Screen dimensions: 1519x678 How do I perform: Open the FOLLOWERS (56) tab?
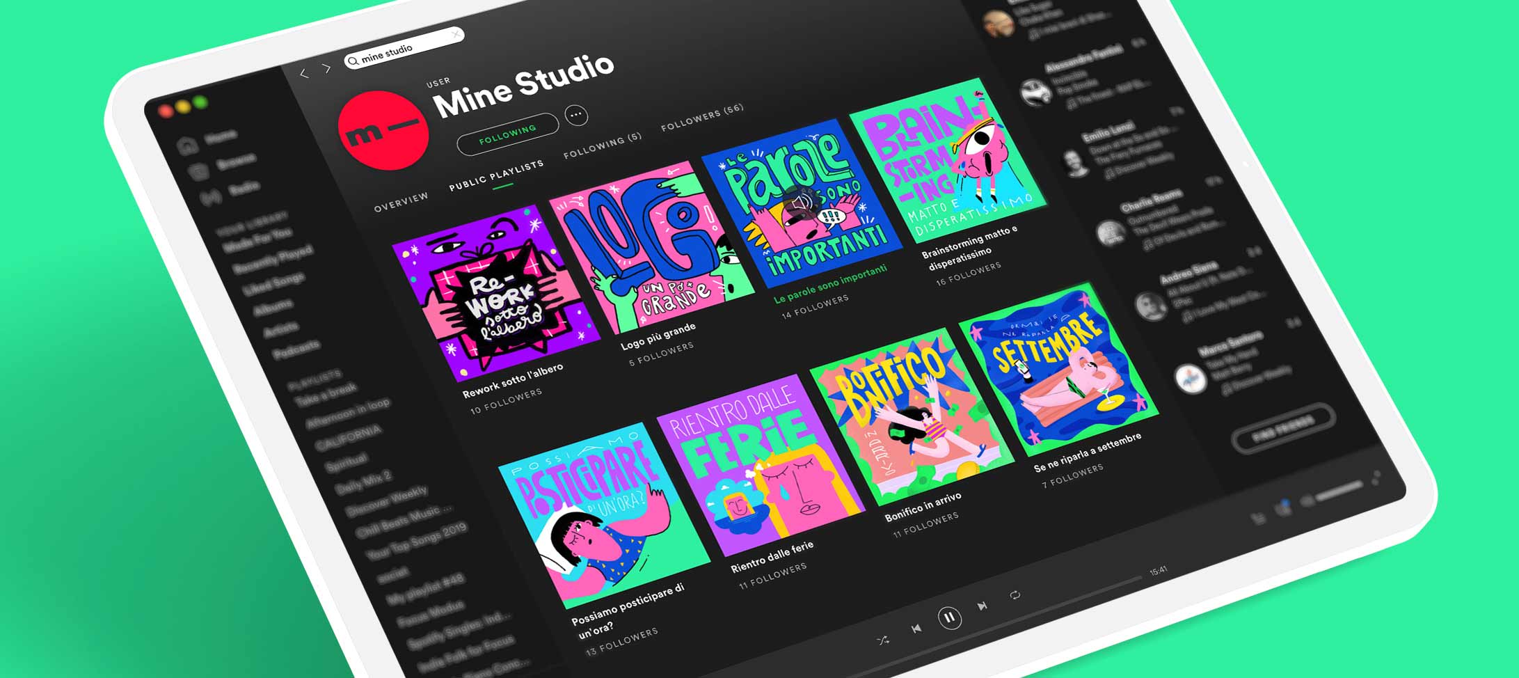coord(702,117)
